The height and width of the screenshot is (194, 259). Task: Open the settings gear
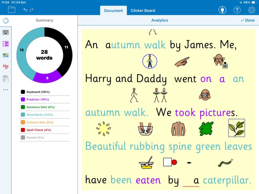coord(251,10)
